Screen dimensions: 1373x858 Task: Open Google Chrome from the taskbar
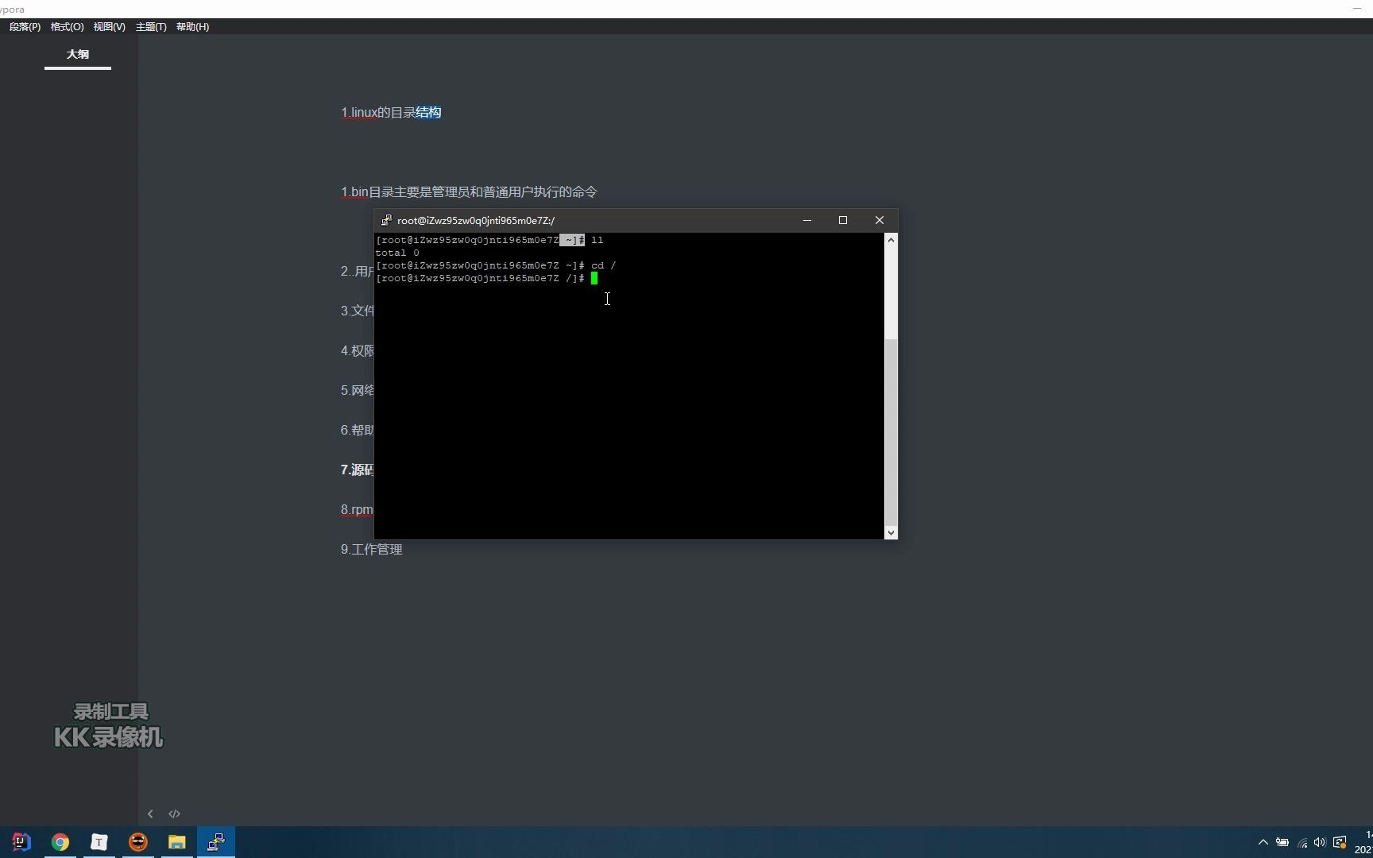[60, 842]
